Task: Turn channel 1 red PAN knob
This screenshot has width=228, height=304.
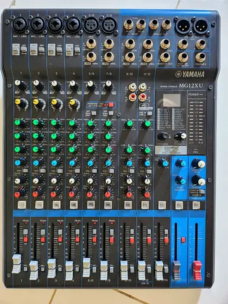Action: tap(18, 194)
